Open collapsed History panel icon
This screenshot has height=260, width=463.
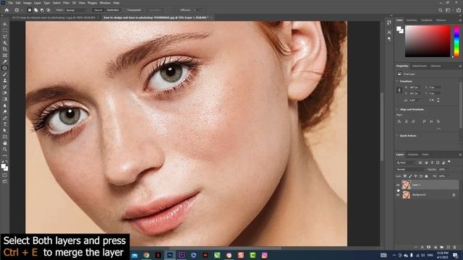389,22
